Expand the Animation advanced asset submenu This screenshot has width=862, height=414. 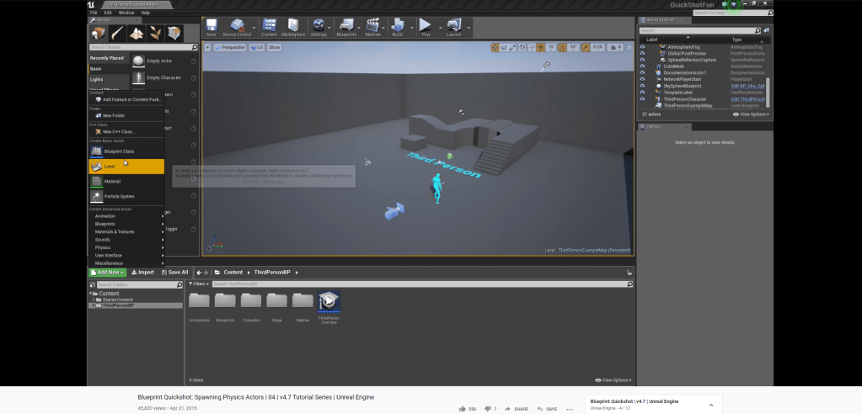pyautogui.click(x=126, y=216)
